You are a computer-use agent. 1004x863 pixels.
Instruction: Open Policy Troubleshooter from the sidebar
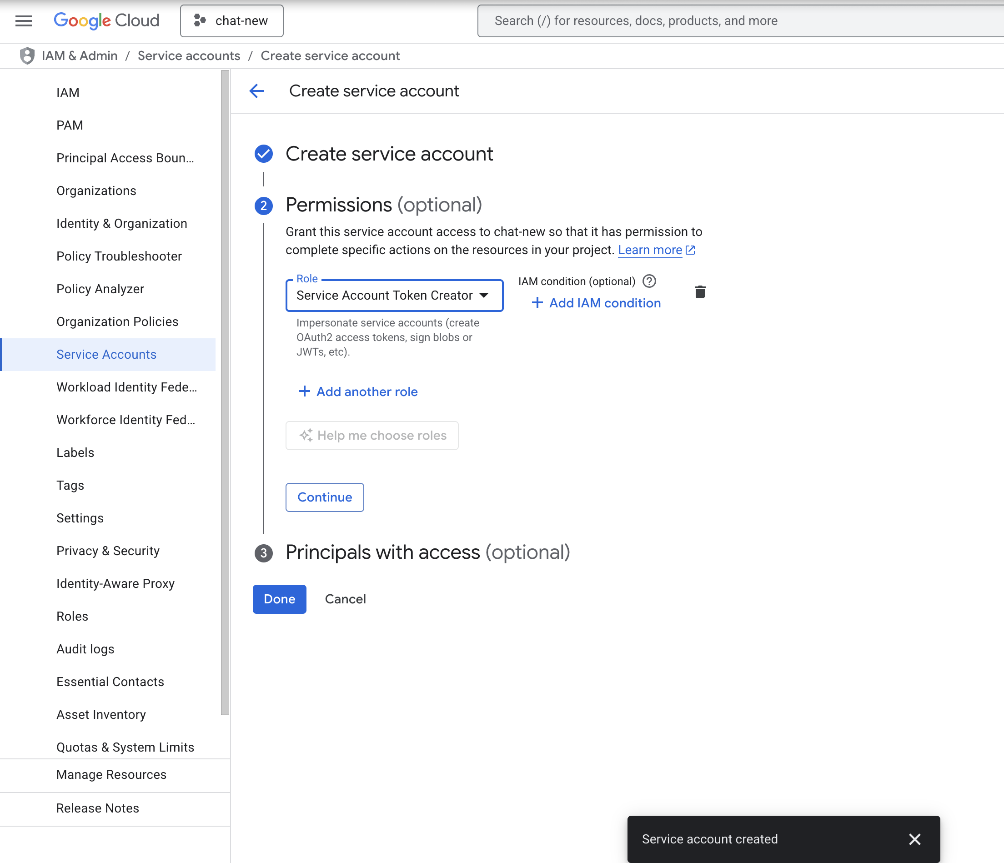click(119, 256)
